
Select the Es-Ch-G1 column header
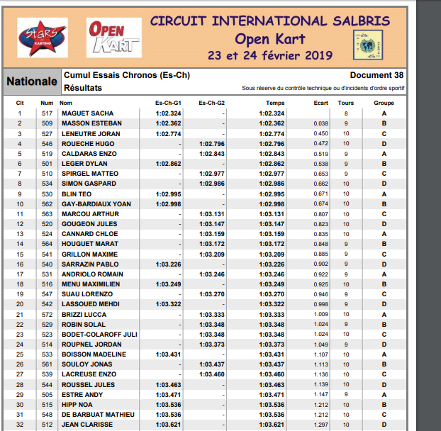pyautogui.click(x=168, y=103)
